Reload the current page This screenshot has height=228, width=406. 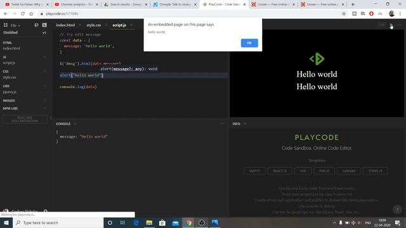pos(23,14)
